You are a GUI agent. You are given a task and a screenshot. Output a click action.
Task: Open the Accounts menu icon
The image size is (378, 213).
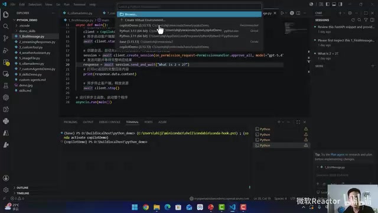pyautogui.click(x=6, y=178)
